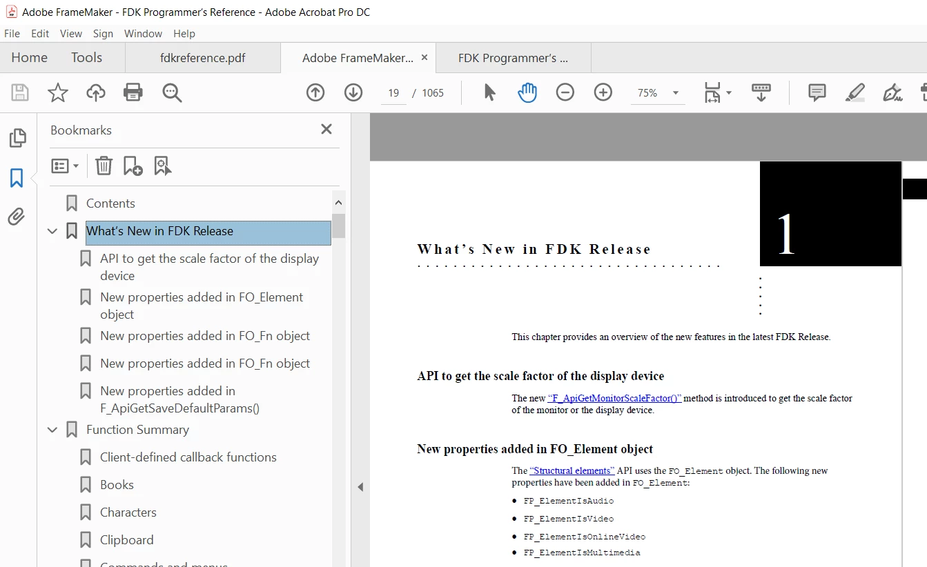
Task: Choose the Selection arrow tool
Action: tap(489, 92)
